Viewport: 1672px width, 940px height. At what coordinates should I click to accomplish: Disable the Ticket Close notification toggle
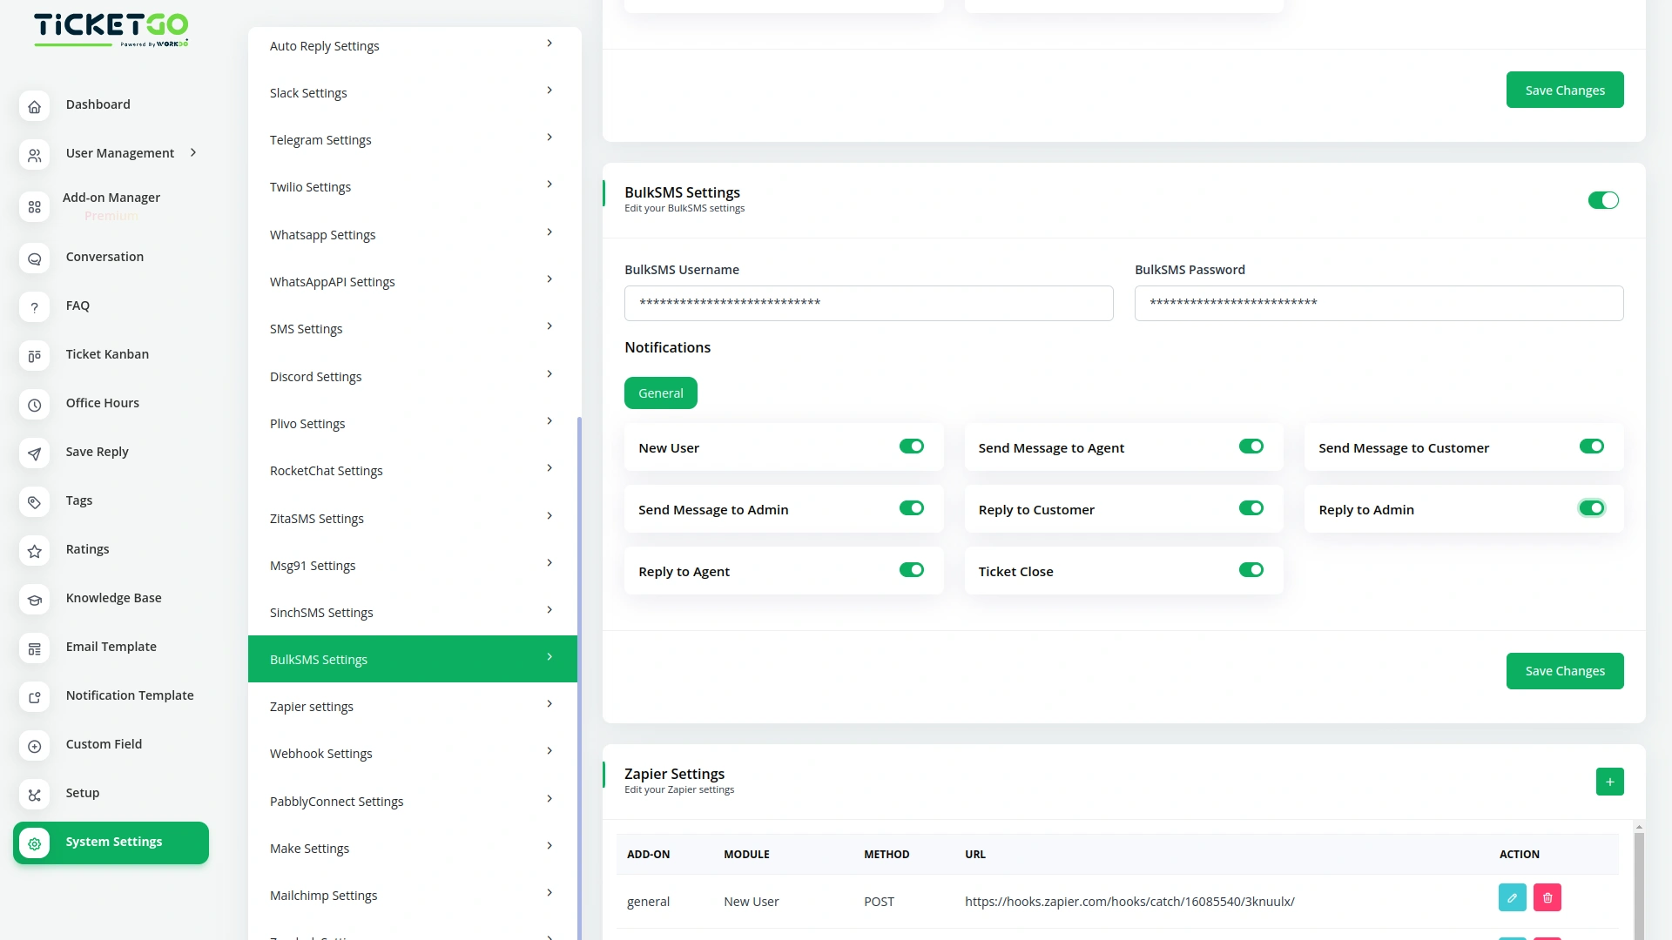click(1251, 570)
